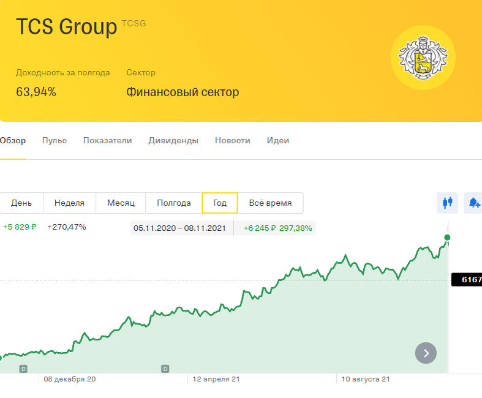Click the 10 августа 21 axis label
The width and height of the screenshot is (482, 398).
(366, 379)
